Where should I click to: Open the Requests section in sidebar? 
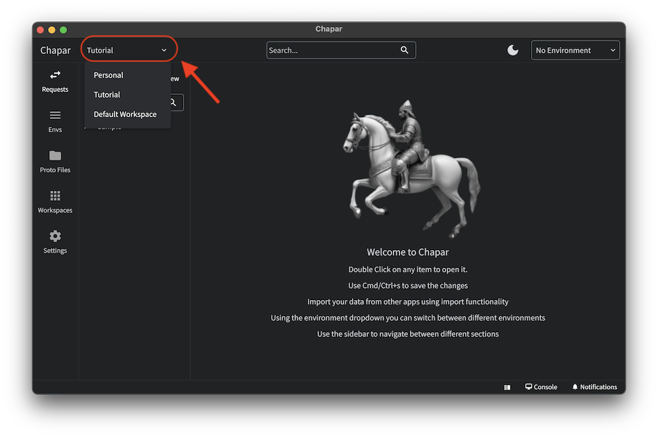pyautogui.click(x=55, y=81)
